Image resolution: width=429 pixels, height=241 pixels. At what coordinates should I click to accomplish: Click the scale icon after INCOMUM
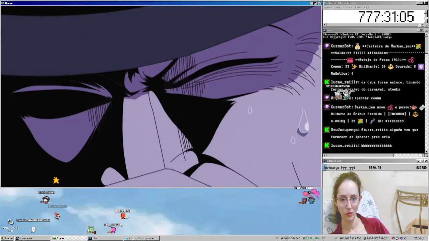416,114
